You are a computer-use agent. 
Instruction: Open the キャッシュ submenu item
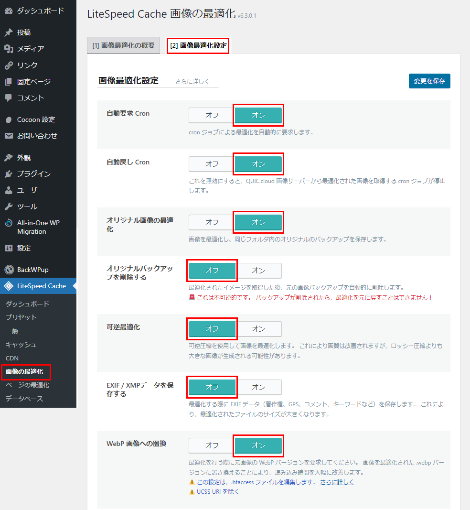[x=21, y=344]
